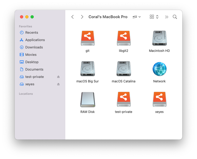This screenshot has height=159, width=197.
Task: Click the Locations section header
Action: tap(26, 94)
